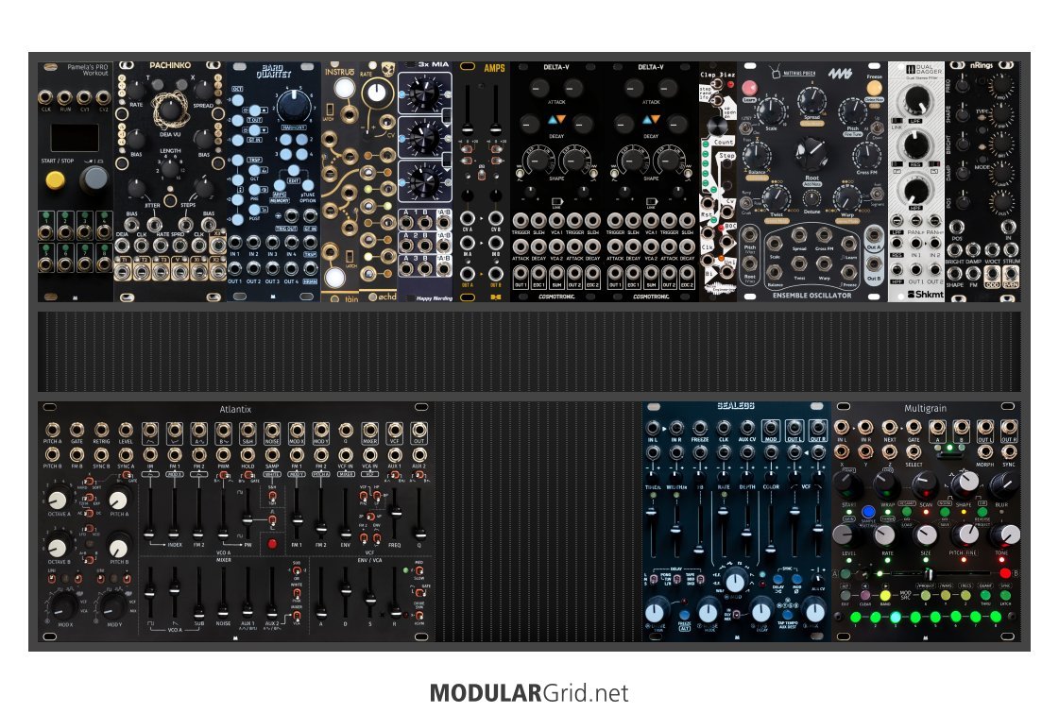Select the OUT B jack on AMPS

496,274
